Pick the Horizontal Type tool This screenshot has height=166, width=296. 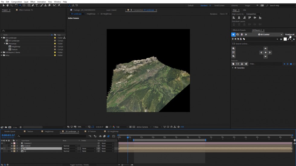(37, 5)
